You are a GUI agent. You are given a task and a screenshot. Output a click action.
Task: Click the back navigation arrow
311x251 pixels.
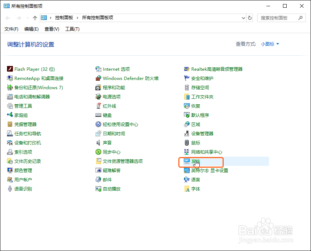point(8,17)
